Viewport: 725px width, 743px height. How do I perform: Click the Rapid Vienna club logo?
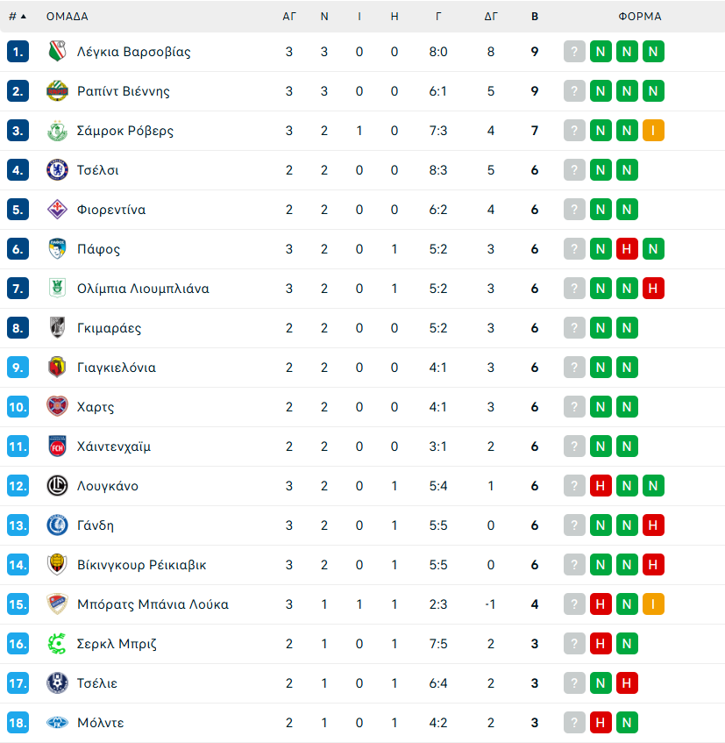click(57, 91)
